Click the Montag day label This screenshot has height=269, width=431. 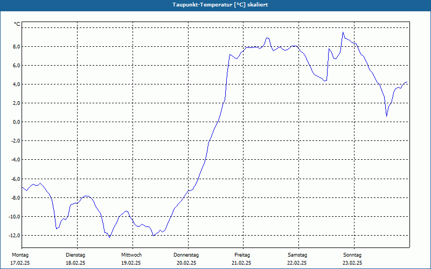click(20, 255)
